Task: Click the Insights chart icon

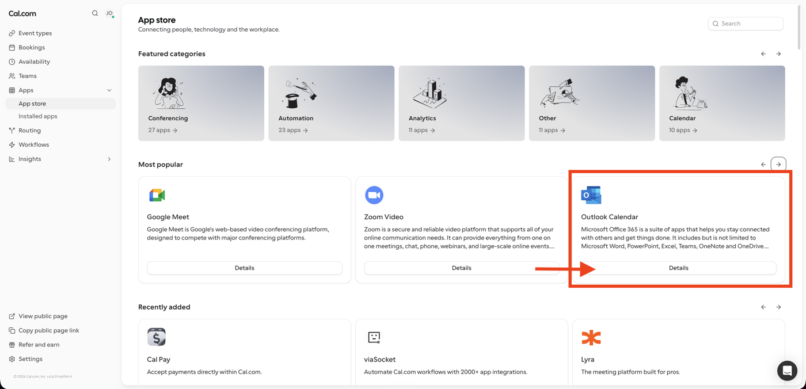Action: (12, 159)
